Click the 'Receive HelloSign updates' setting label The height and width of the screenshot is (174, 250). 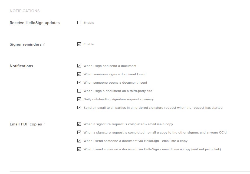pos(35,23)
